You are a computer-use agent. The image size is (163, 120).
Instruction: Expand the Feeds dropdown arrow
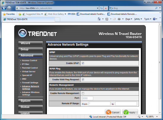(x=111, y=19)
